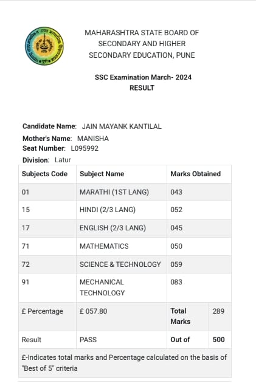256x389 pixels.
Task: Click the seat number L095992
Action: pyautogui.click(x=85, y=148)
